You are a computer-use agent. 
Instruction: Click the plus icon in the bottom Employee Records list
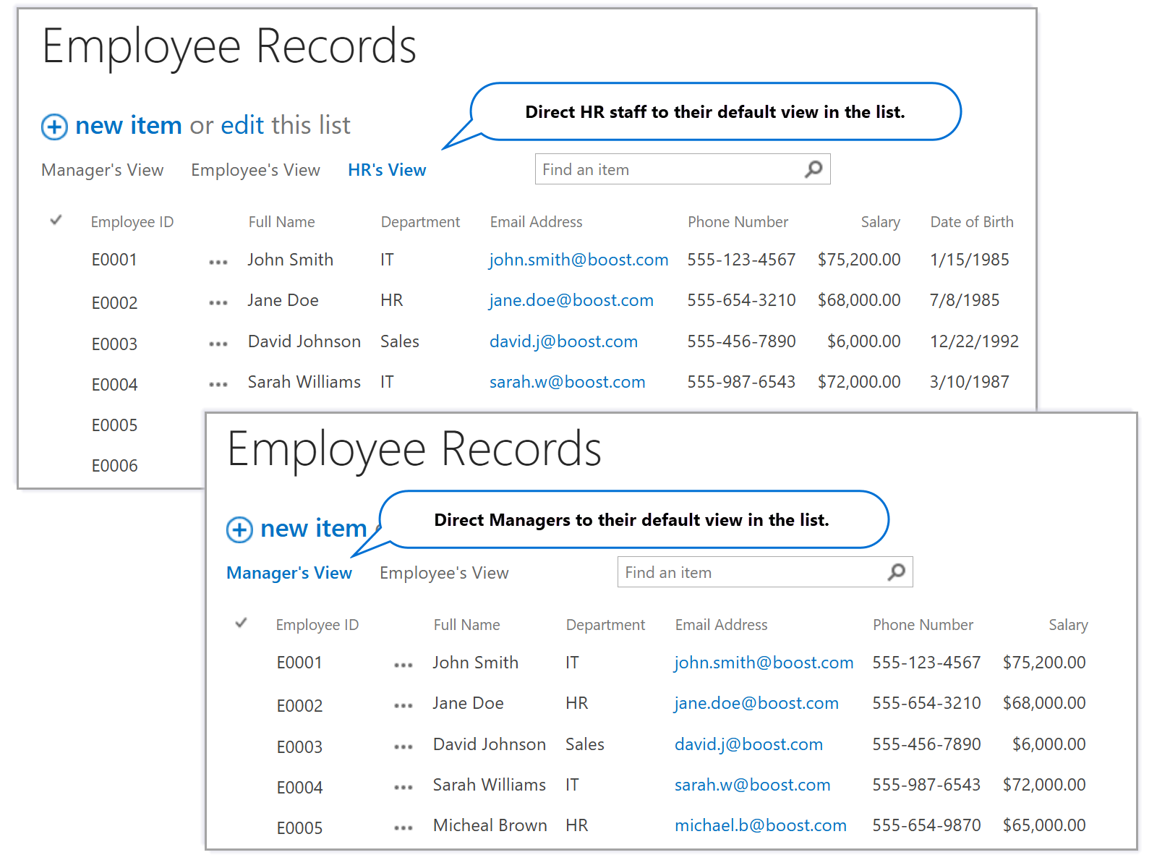[239, 529]
